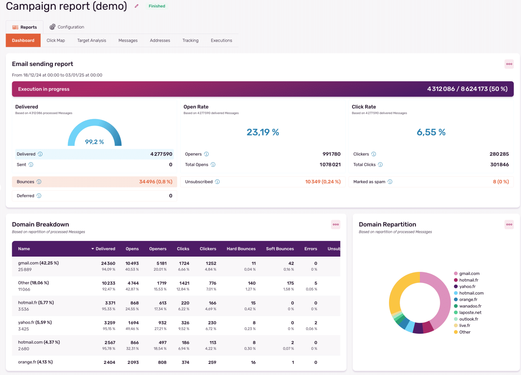Viewport: 521px width, 375px height.
Task: Open Email sending report options menu
Action: 509,64
